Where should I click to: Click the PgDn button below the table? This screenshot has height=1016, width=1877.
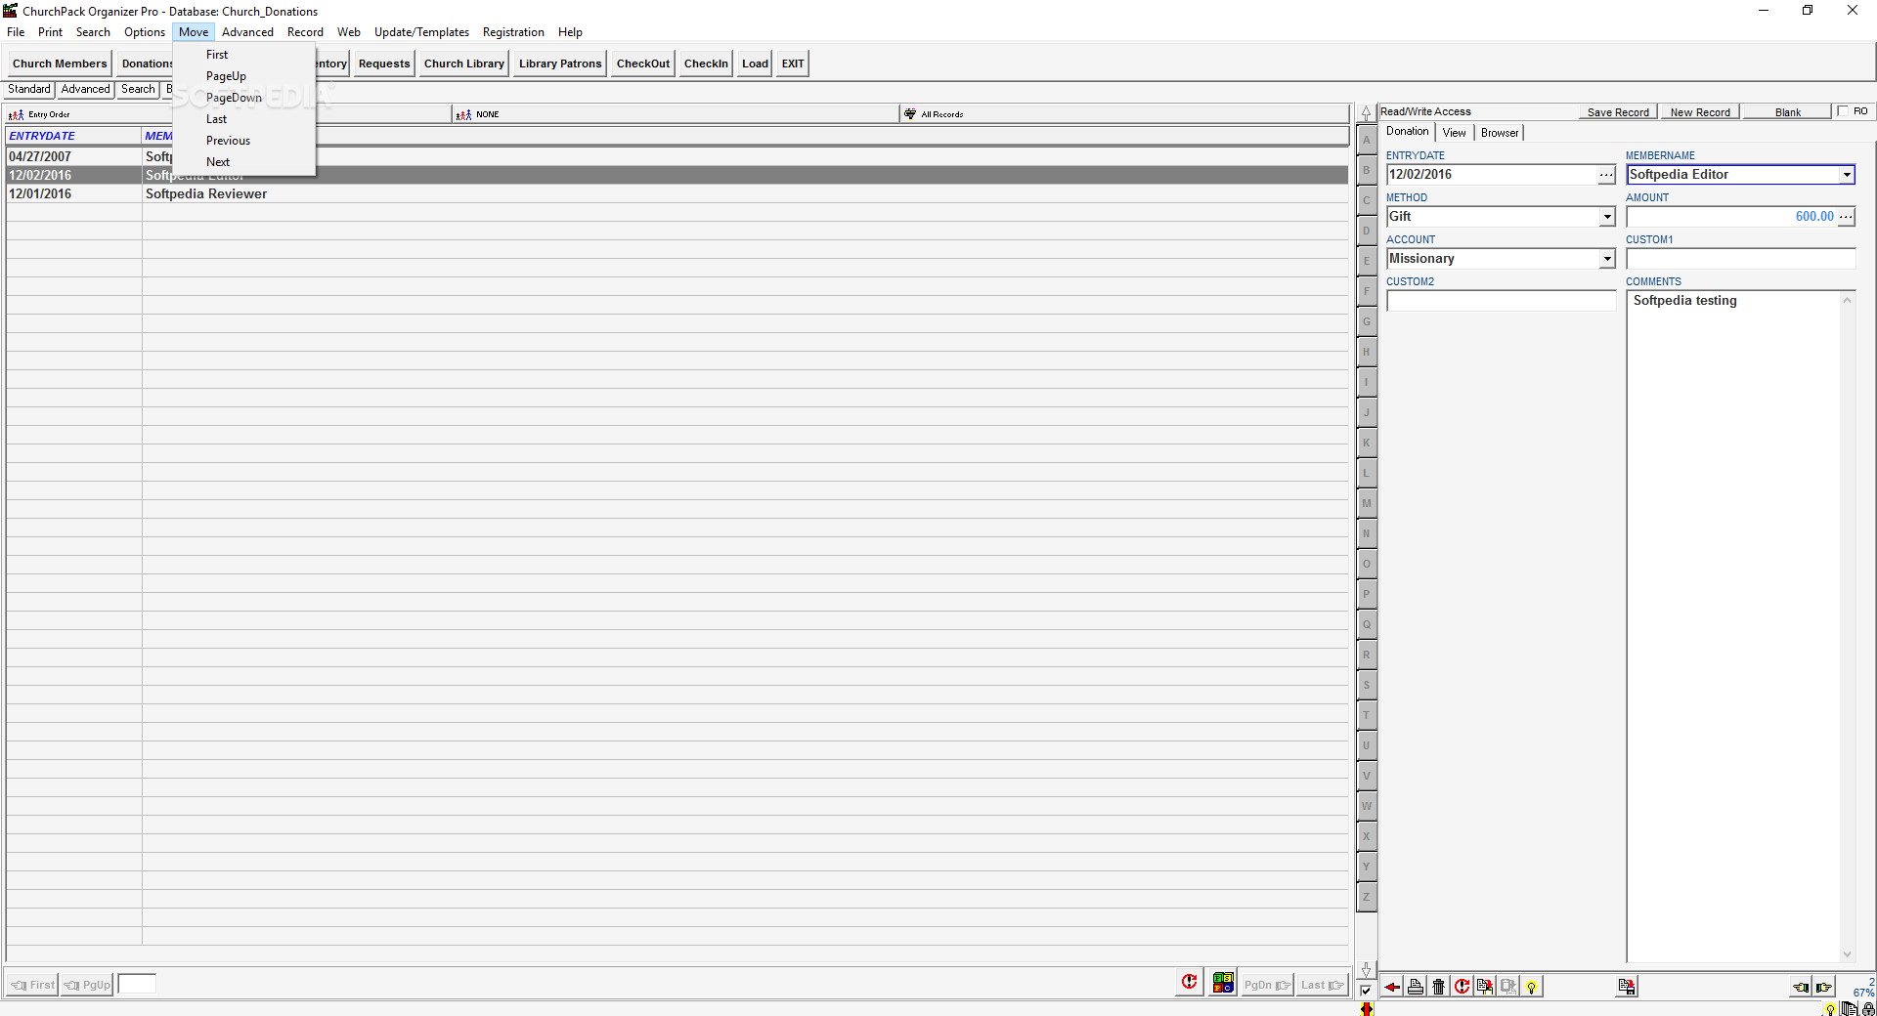[x=1267, y=985]
